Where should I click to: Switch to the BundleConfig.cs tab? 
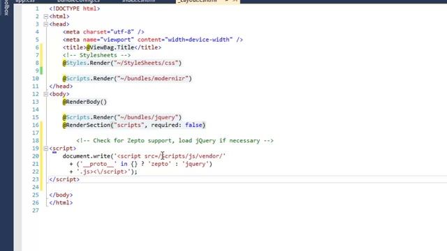(79, 1)
